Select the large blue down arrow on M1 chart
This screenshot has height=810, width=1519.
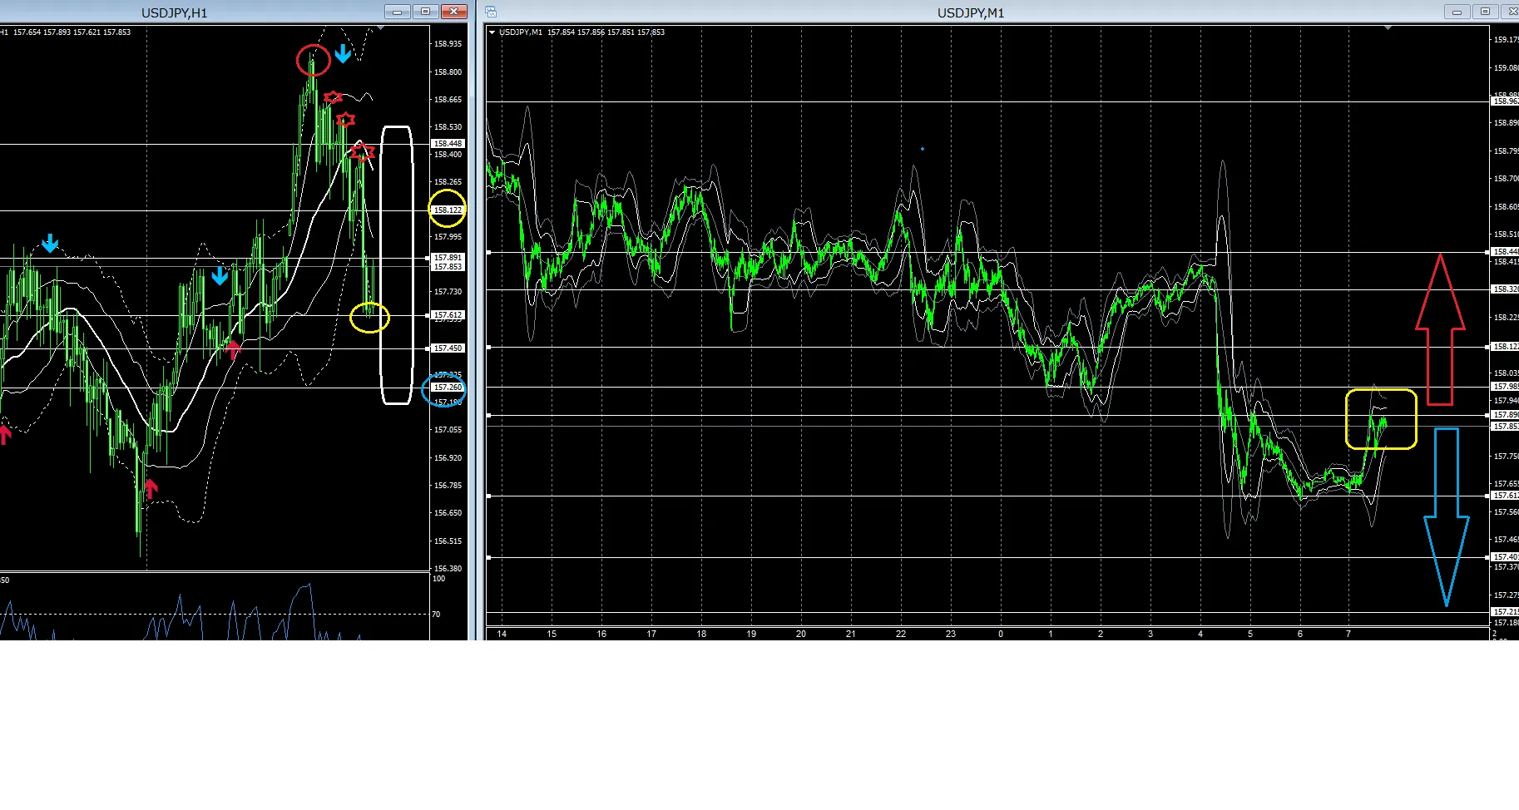(x=1446, y=516)
